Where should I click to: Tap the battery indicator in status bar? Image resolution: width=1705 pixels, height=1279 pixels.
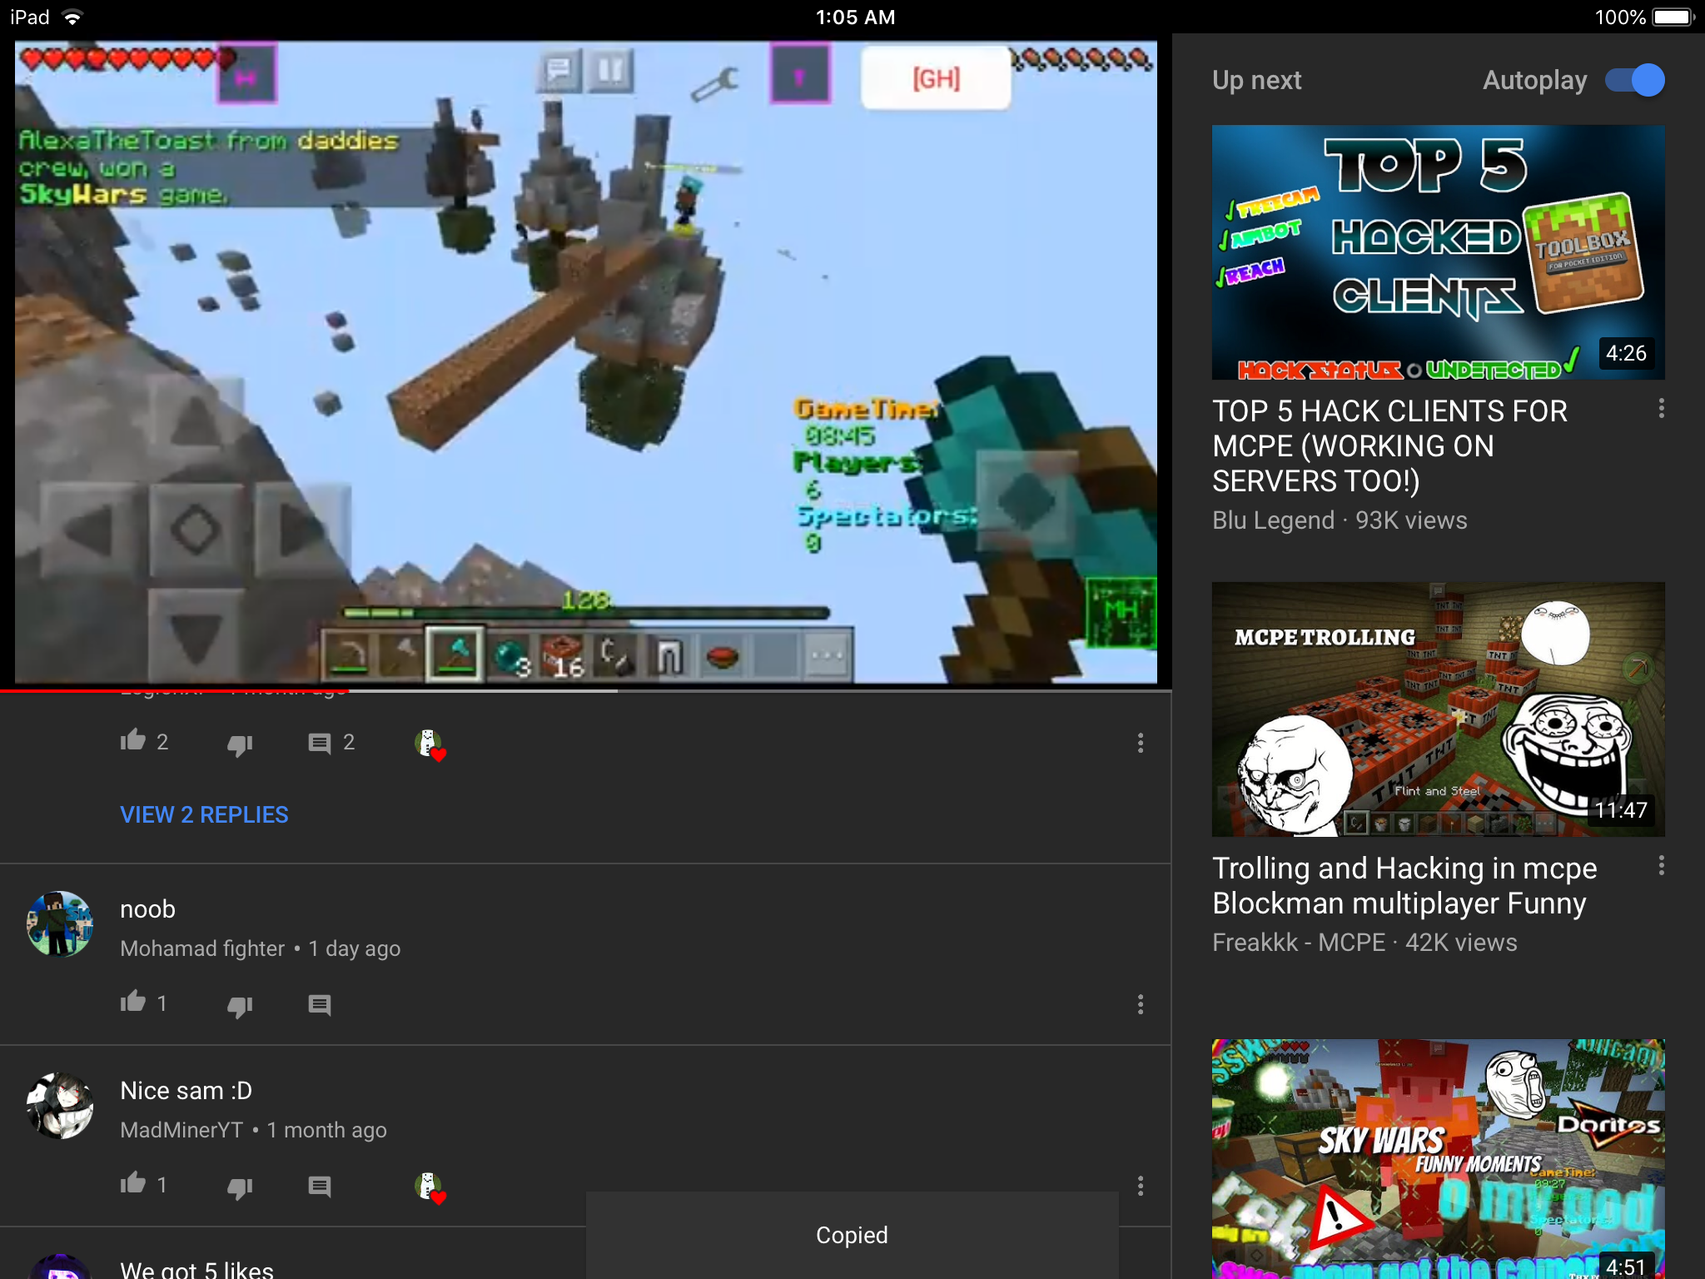pos(1673,17)
